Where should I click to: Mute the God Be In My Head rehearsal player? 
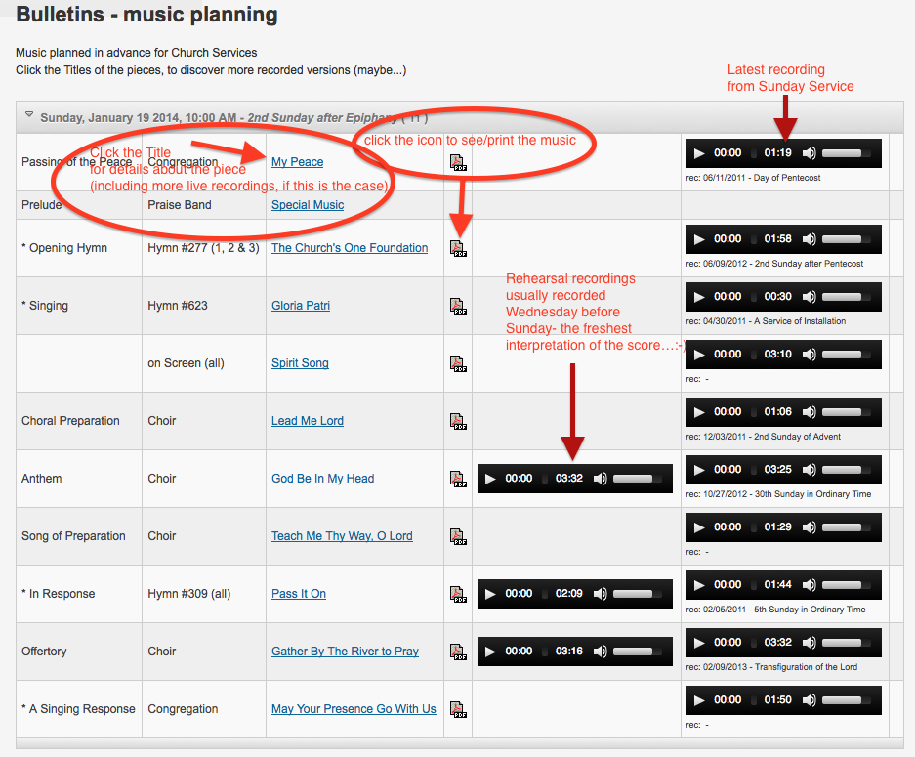pyautogui.click(x=601, y=479)
